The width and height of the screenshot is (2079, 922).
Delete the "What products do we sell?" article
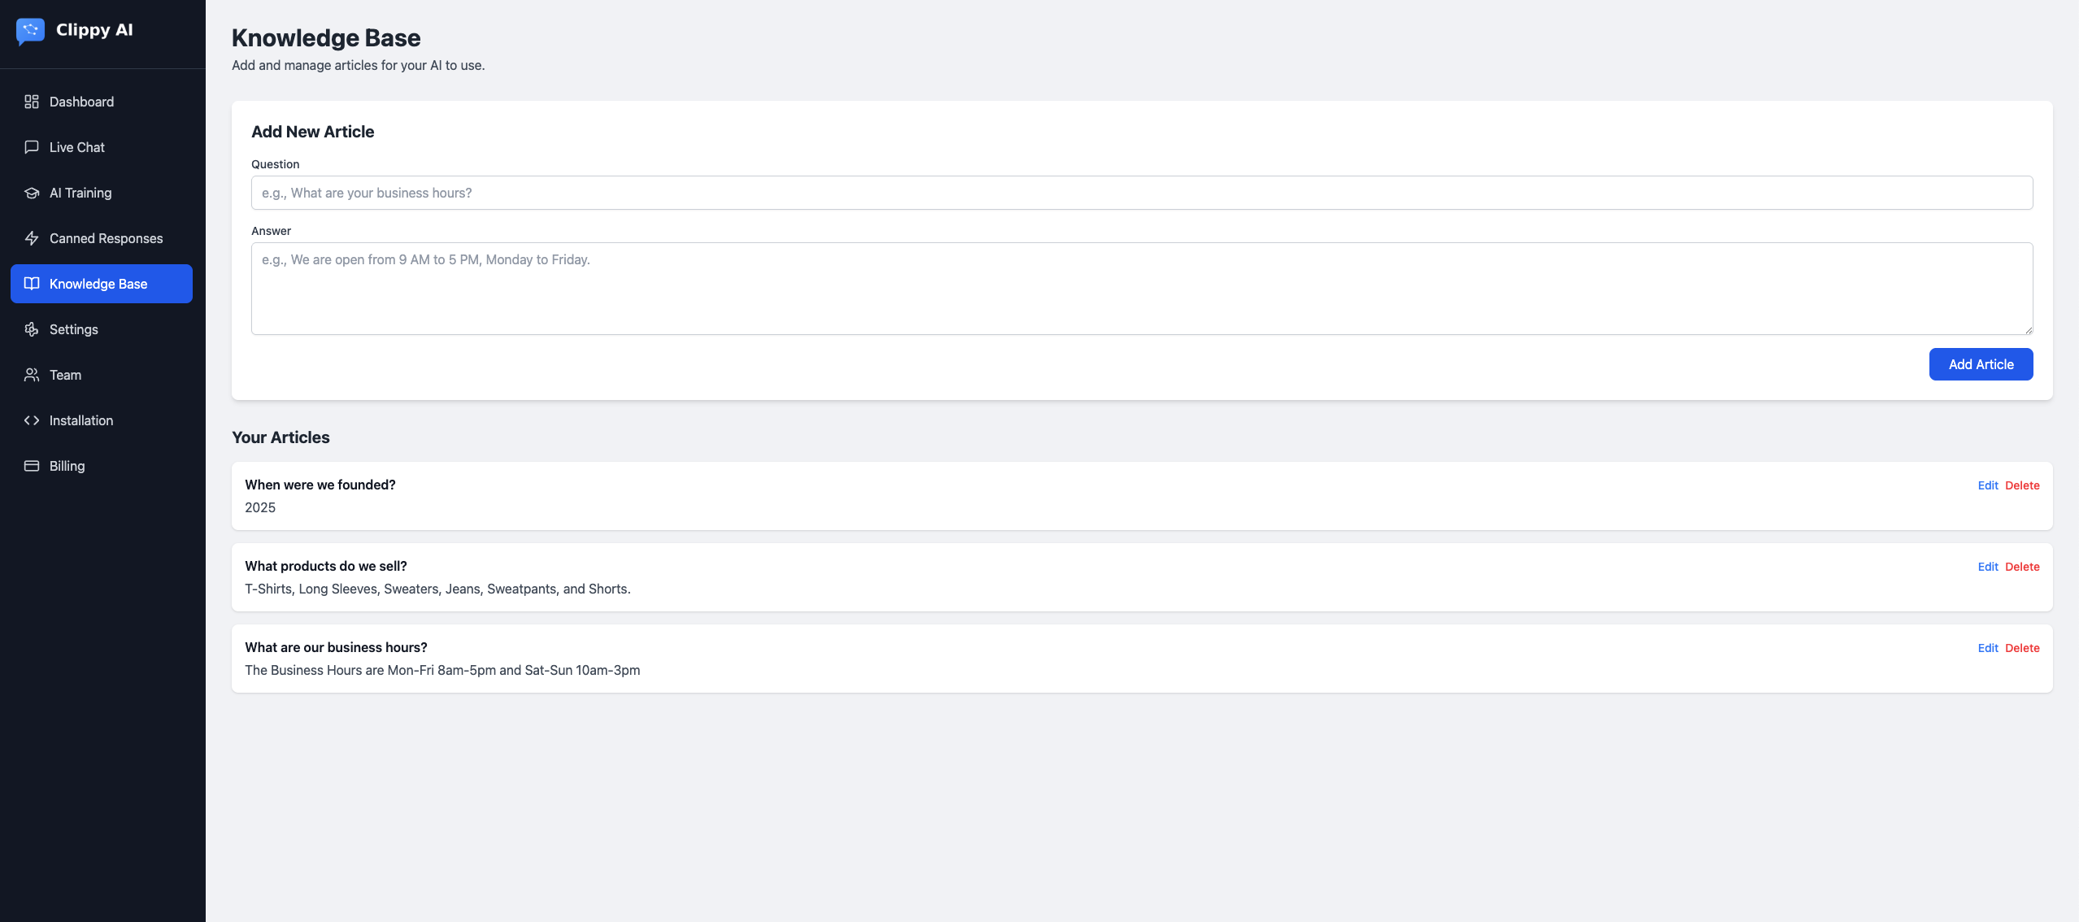pos(2022,567)
